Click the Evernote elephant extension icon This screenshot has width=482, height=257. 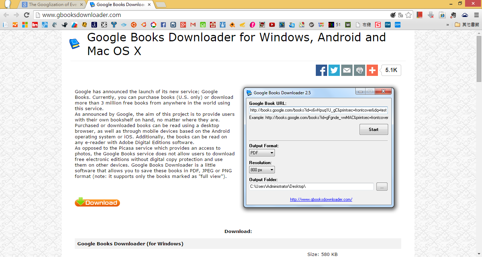[x=454, y=15]
